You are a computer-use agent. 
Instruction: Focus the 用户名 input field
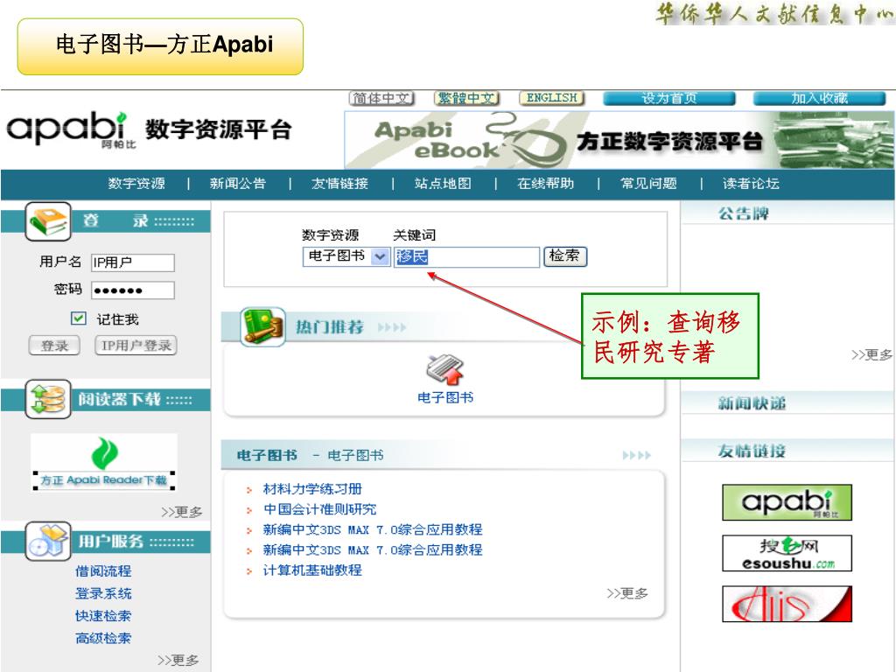(x=133, y=262)
